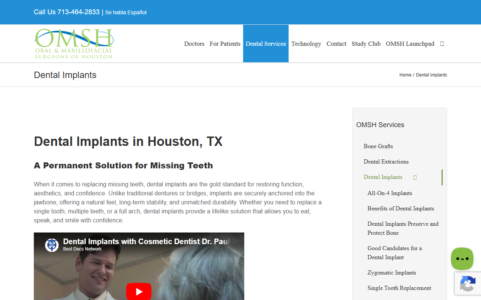Image resolution: width=481 pixels, height=300 pixels.
Task: Open Bone Grafts in the sidebar
Action: coord(378,146)
